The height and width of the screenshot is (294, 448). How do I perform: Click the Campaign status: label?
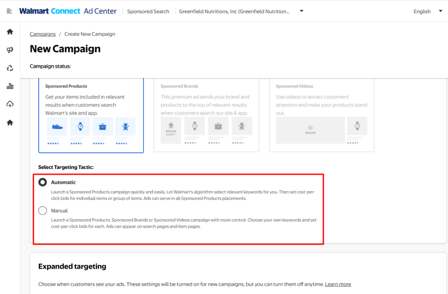pyautogui.click(x=50, y=66)
